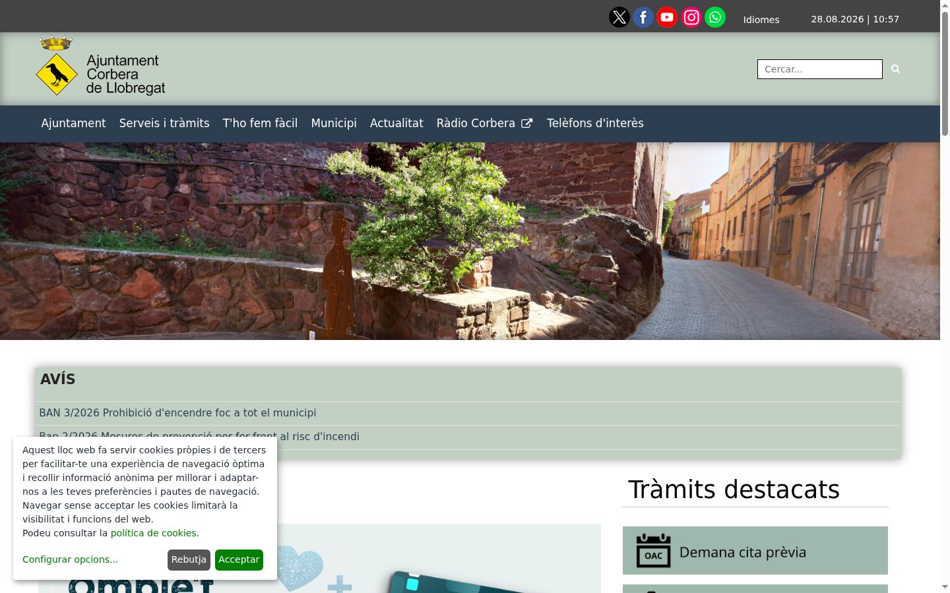Click the Tràmits destacats heading
The width and height of the screenshot is (950, 593).
click(734, 490)
